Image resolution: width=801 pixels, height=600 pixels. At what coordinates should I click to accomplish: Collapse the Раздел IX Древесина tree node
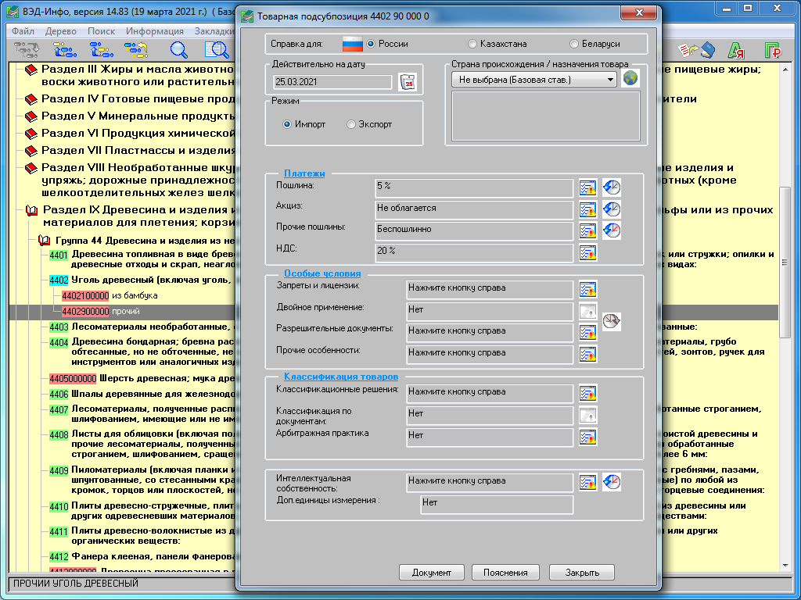pos(32,210)
